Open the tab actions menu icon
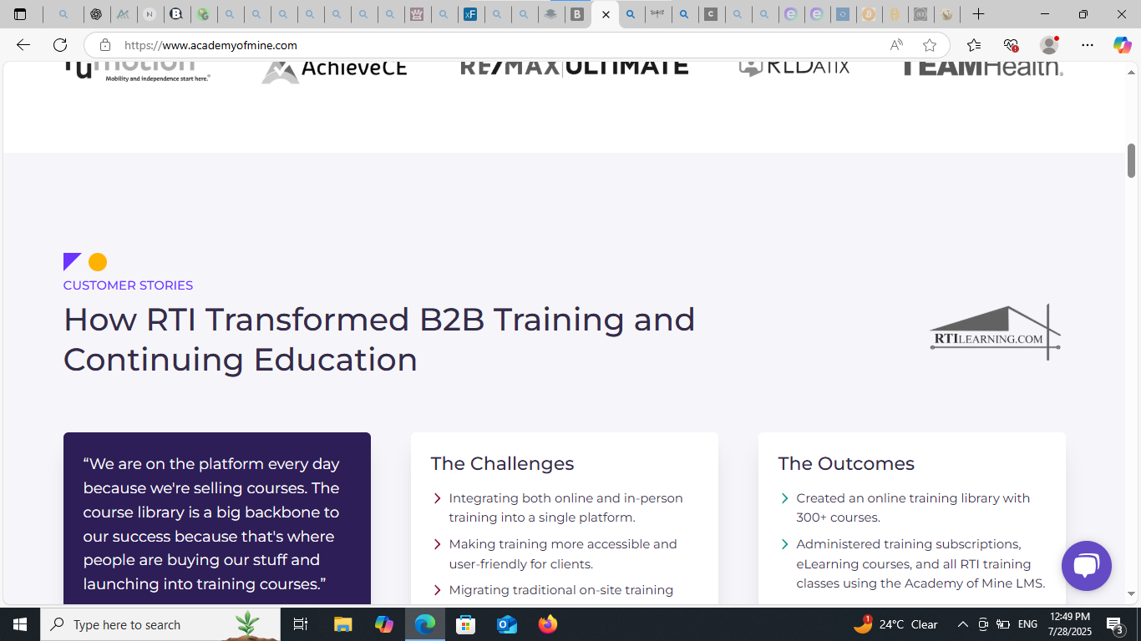 click(x=20, y=14)
